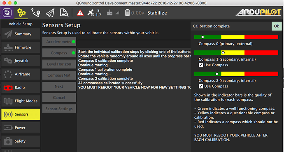This screenshot has height=152, width=284.
Task: Confirm calibration complete with Ok
Action: pyautogui.click(x=277, y=26)
